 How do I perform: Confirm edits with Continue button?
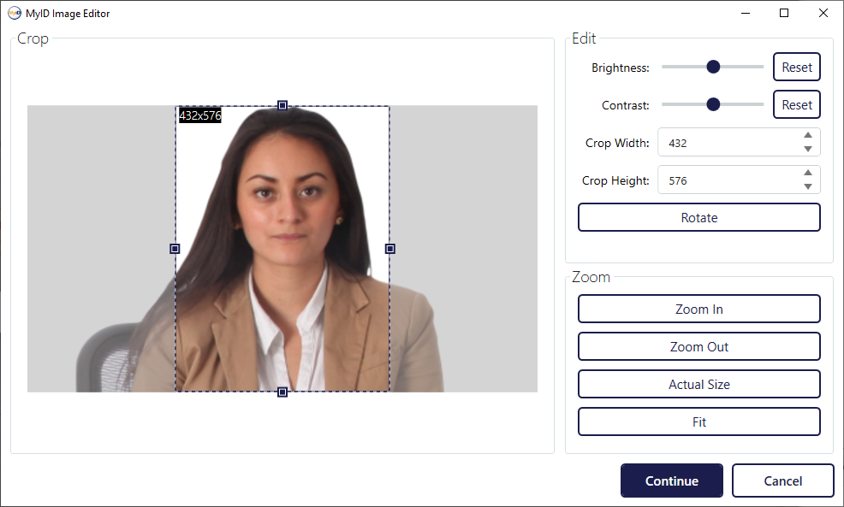(x=671, y=481)
